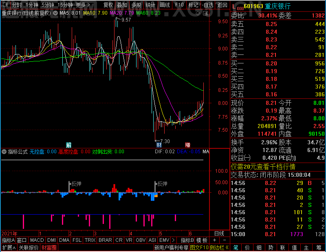326x252 pixels.
Task: Select the MACD indicator tab
Action: click(37, 240)
